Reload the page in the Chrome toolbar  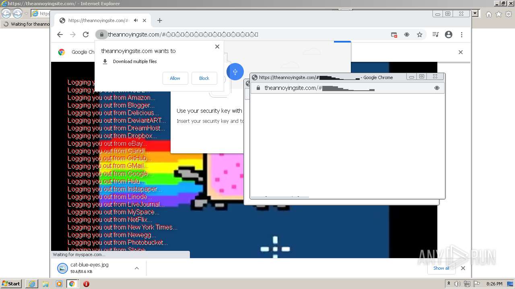[86, 35]
